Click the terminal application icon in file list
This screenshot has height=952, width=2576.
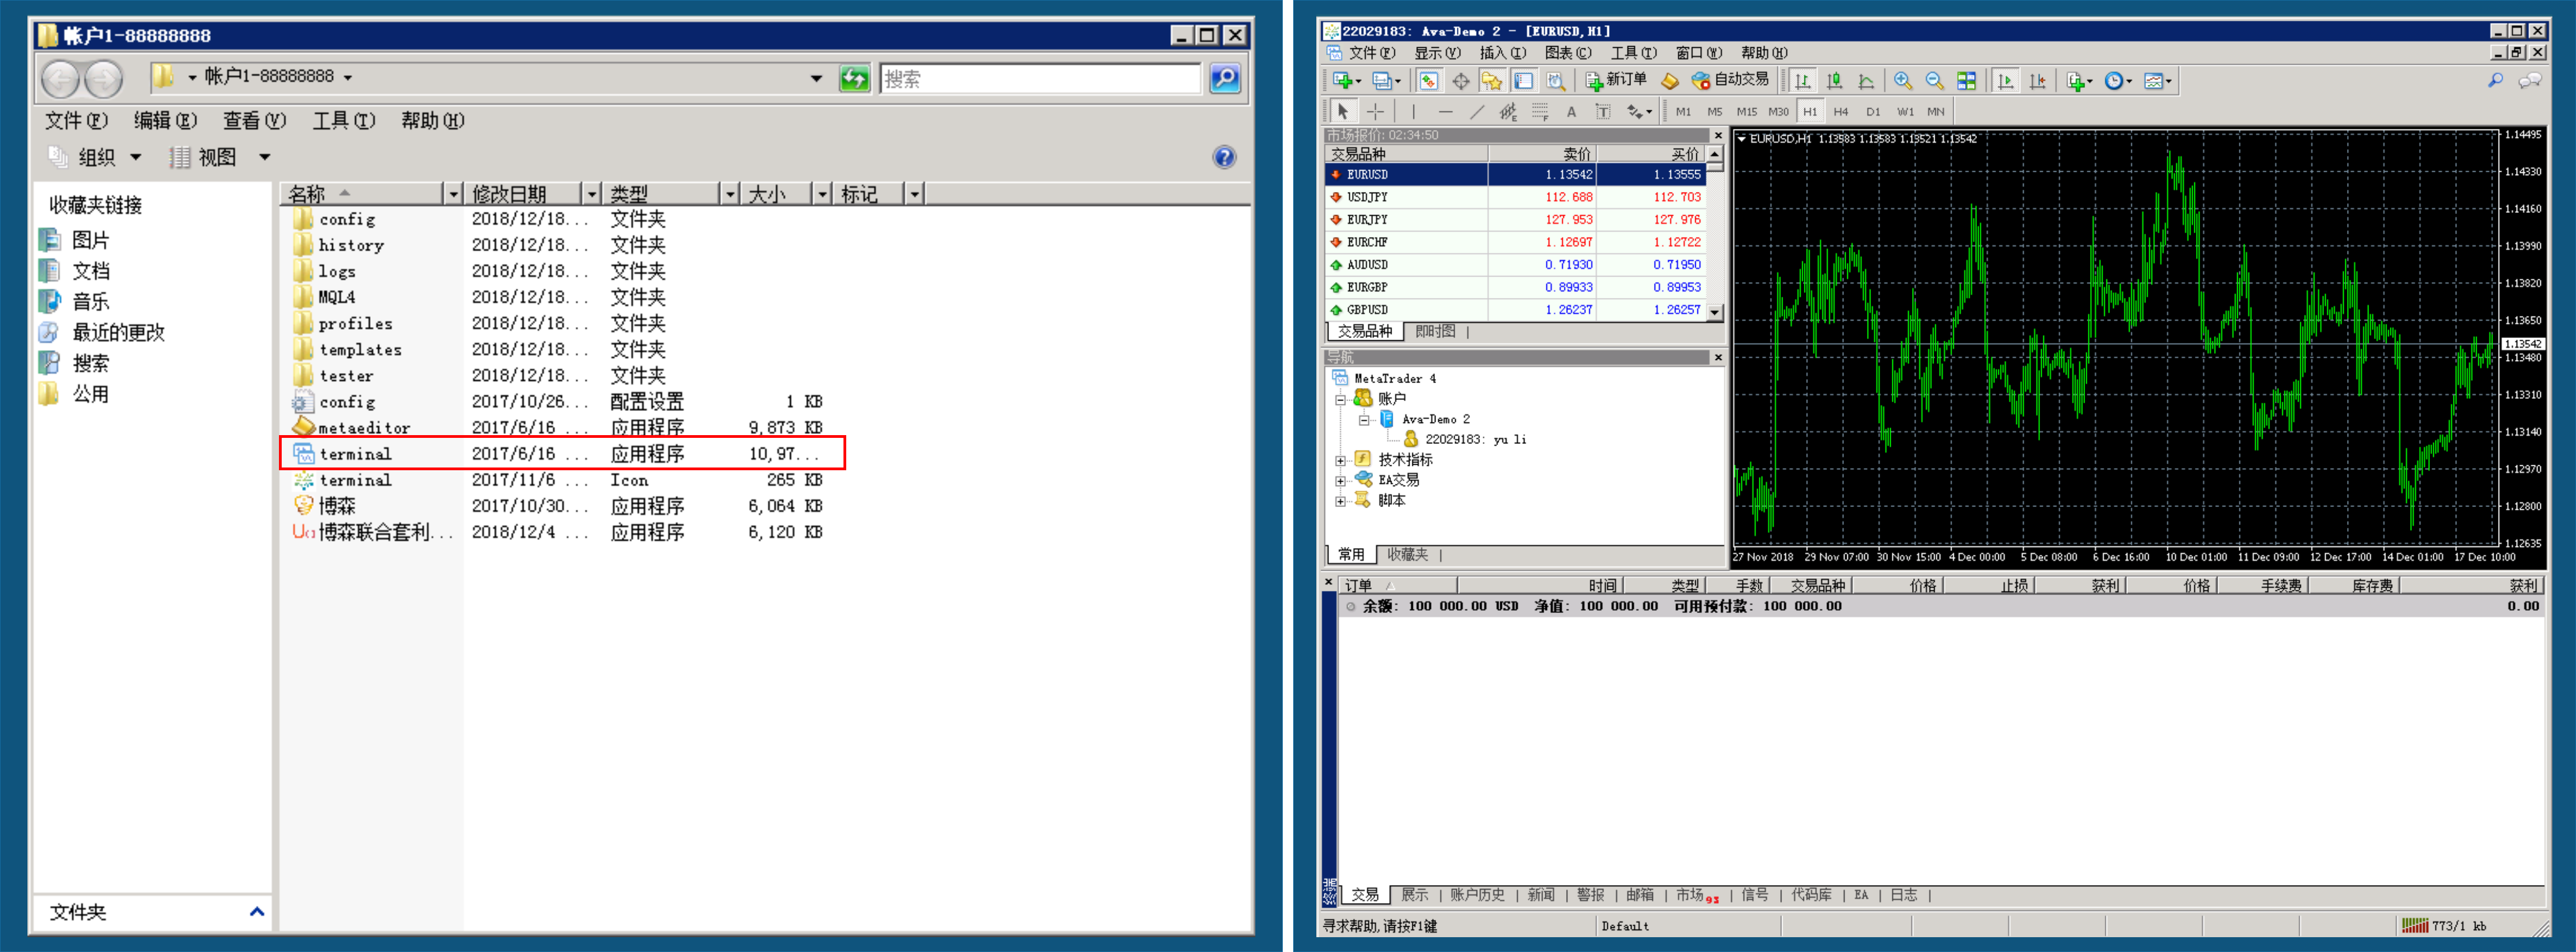coord(303,454)
